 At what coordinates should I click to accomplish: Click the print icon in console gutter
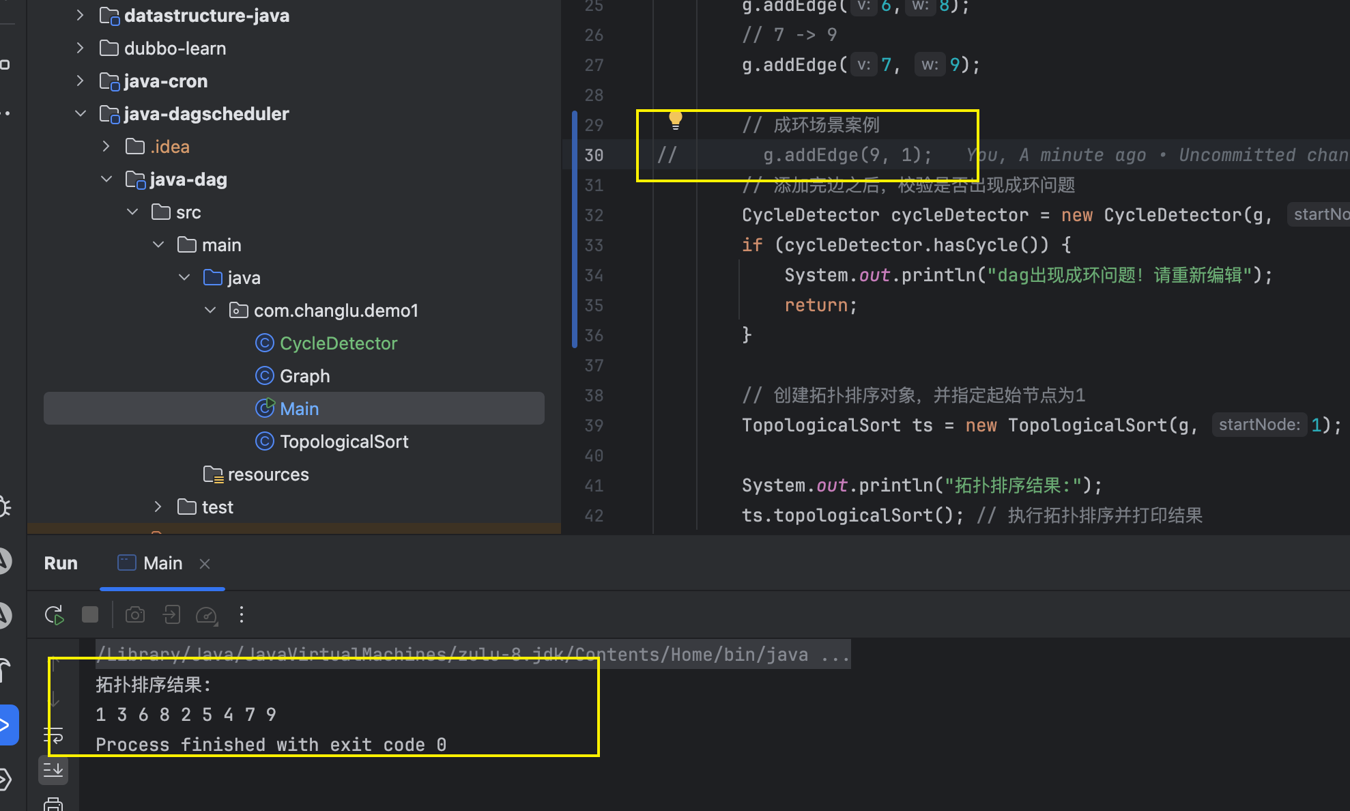(53, 804)
